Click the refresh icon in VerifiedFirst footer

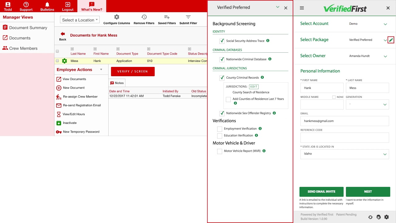370,217
